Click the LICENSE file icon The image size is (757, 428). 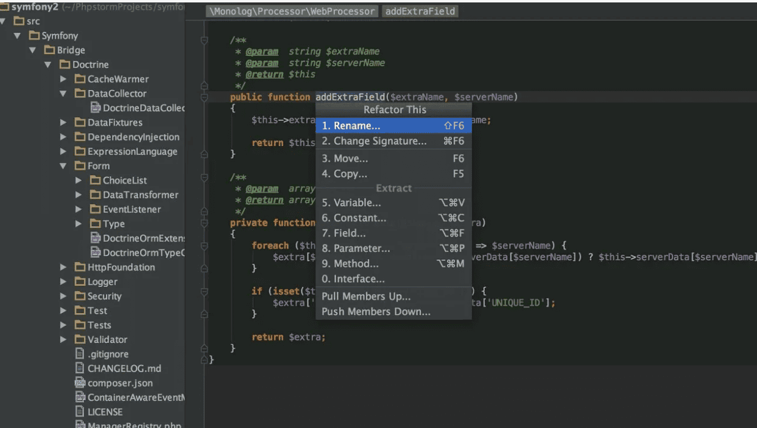point(80,412)
